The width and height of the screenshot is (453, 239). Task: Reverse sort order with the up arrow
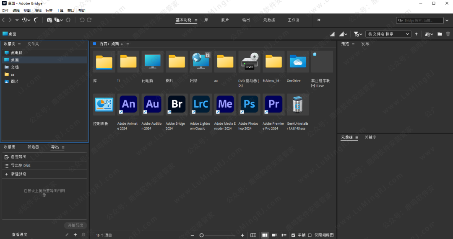(x=417, y=34)
